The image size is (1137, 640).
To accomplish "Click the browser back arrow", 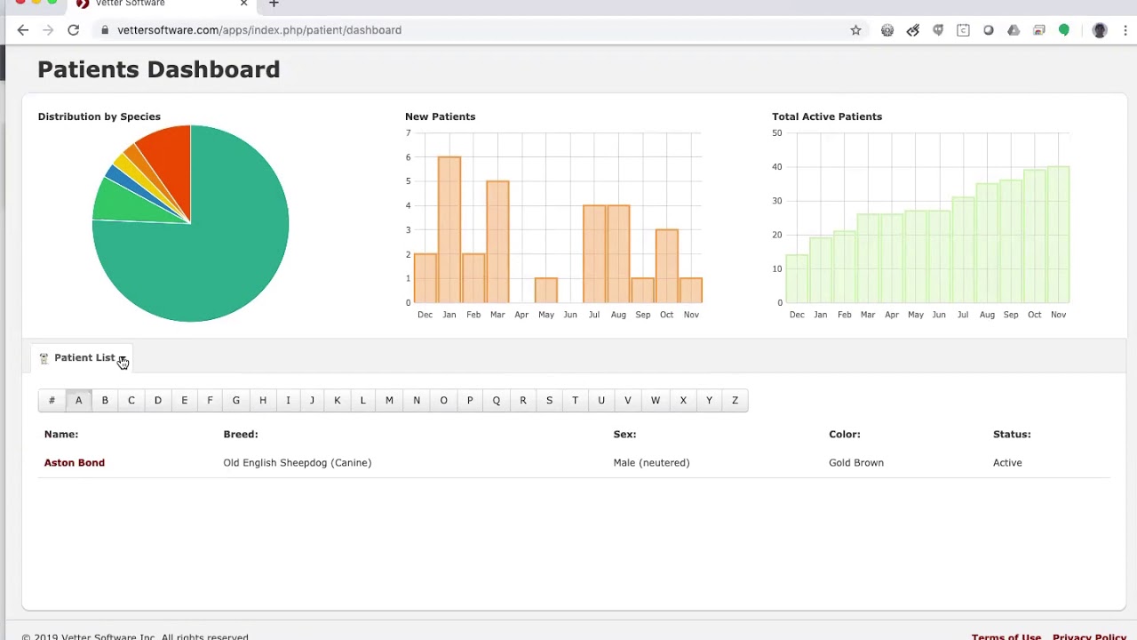I will (x=23, y=30).
